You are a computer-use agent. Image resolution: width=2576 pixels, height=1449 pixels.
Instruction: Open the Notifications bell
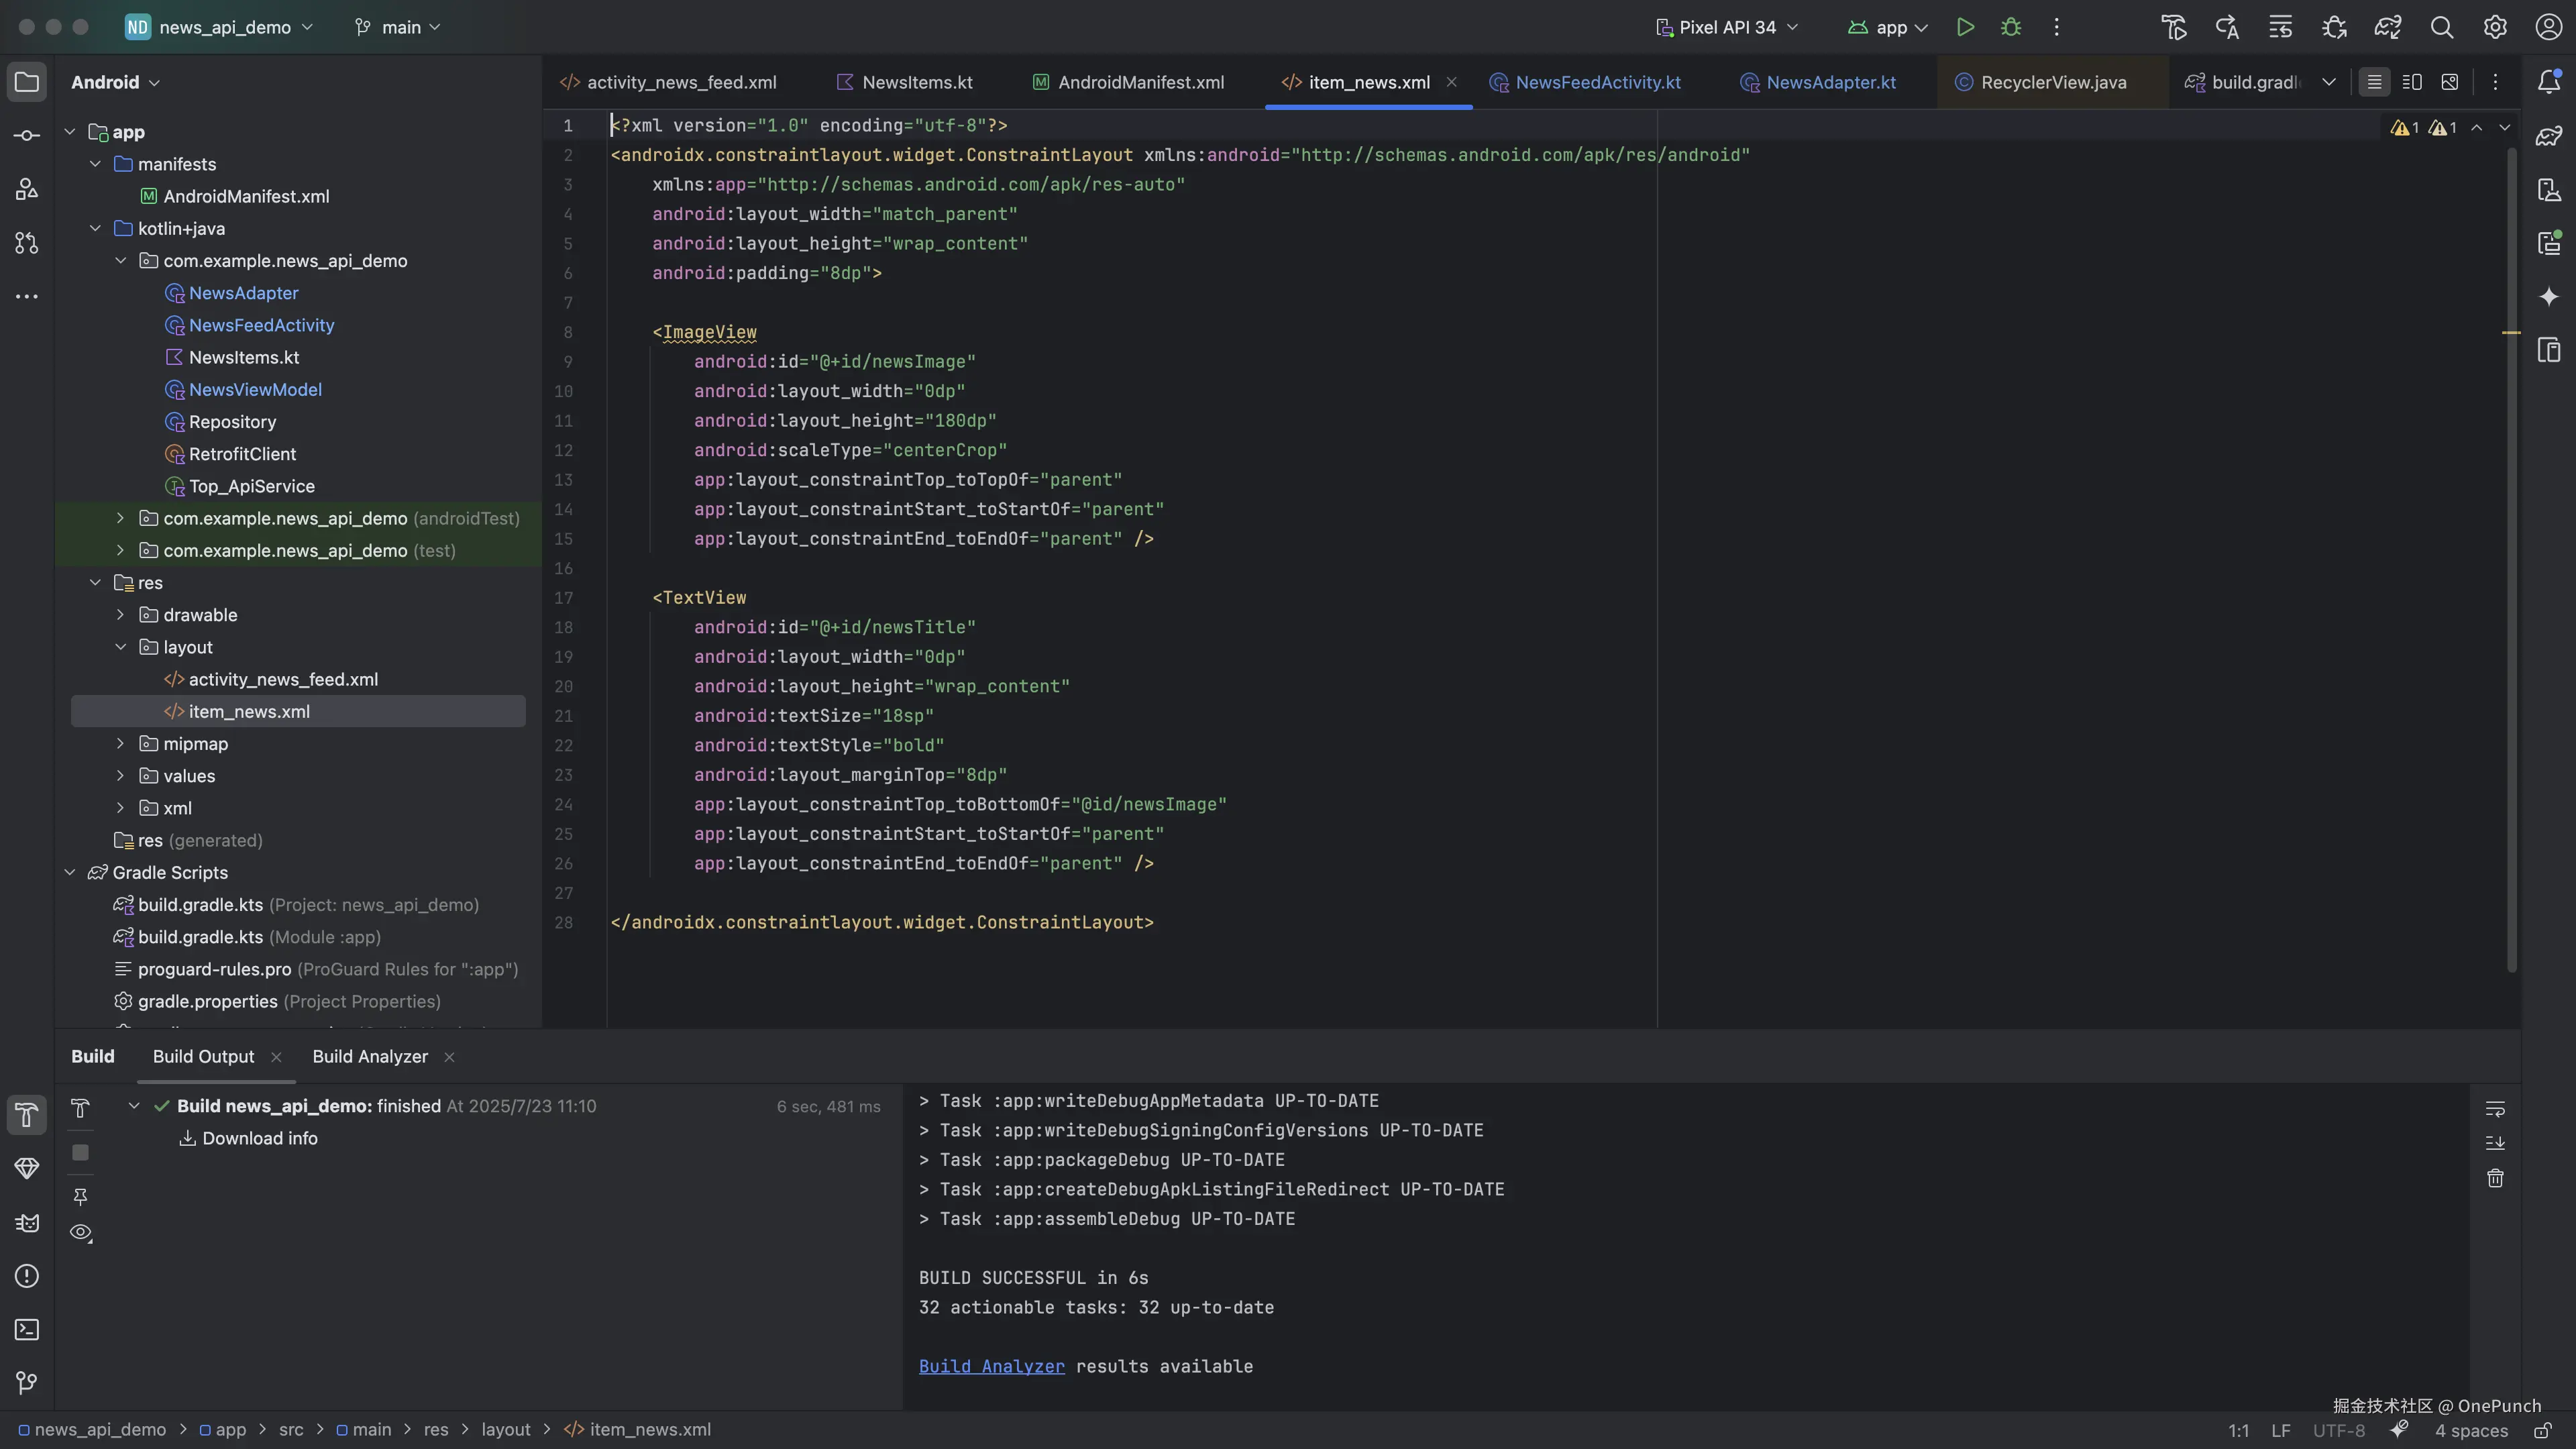pyautogui.click(x=2549, y=82)
